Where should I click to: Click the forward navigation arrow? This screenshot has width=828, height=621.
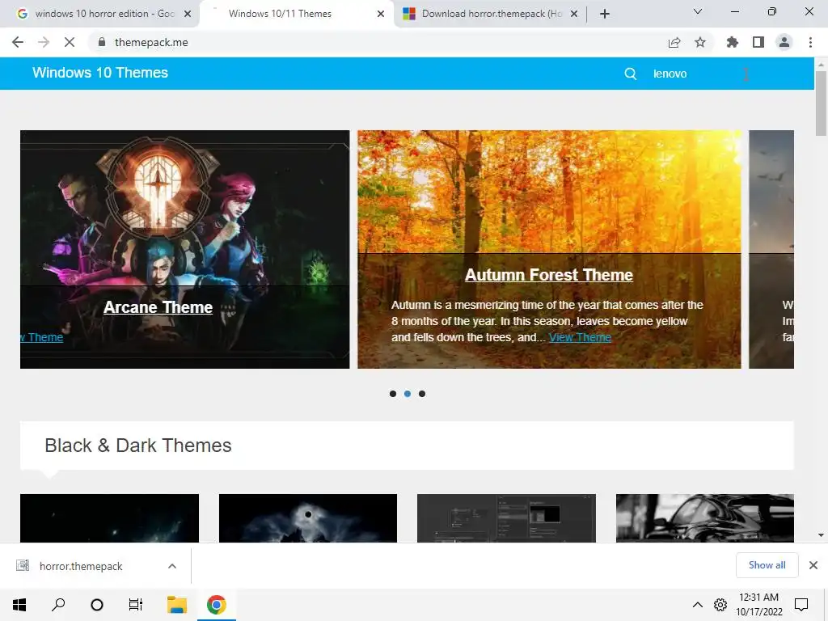pos(44,42)
